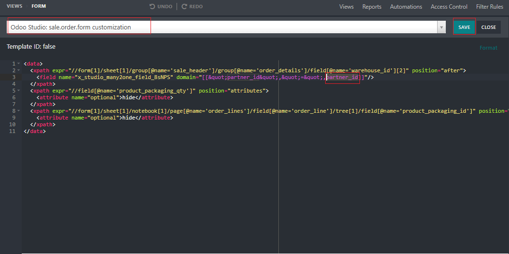Place cursor at closing data tag, line 11
The width and height of the screenshot is (509, 254).
click(x=35, y=132)
